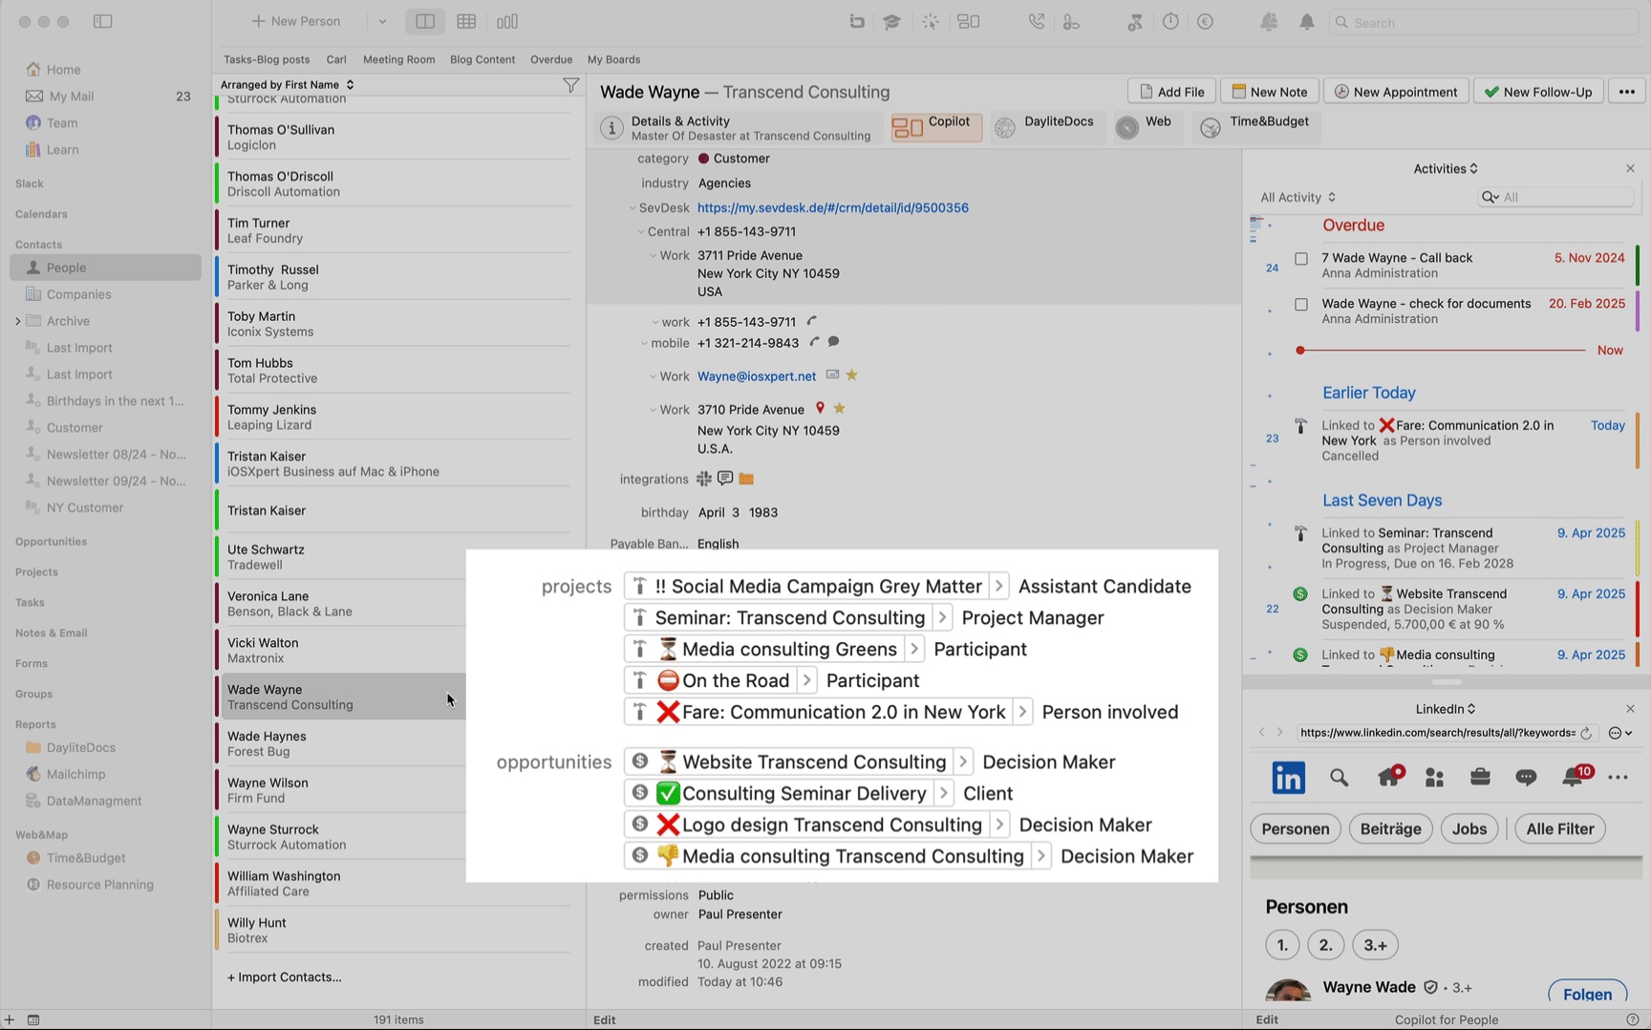Expand the Archive folder in sidebar

click(x=18, y=321)
